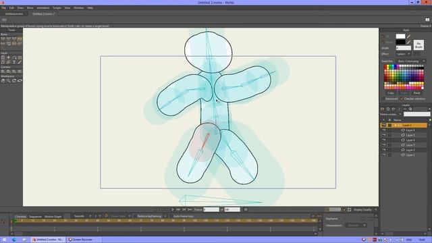The height and width of the screenshot is (243, 432).
Task: Select the Transform Bone tool
Action: (x=9, y=39)
